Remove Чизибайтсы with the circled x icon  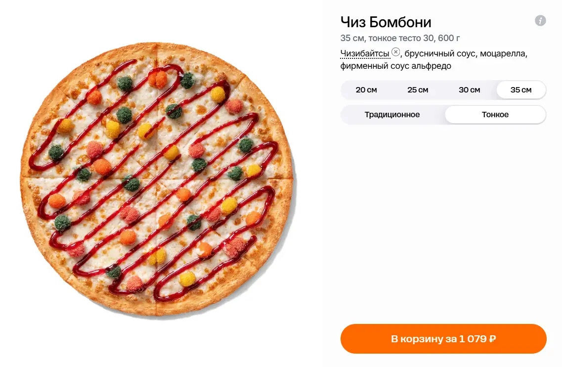pos(396,52)
